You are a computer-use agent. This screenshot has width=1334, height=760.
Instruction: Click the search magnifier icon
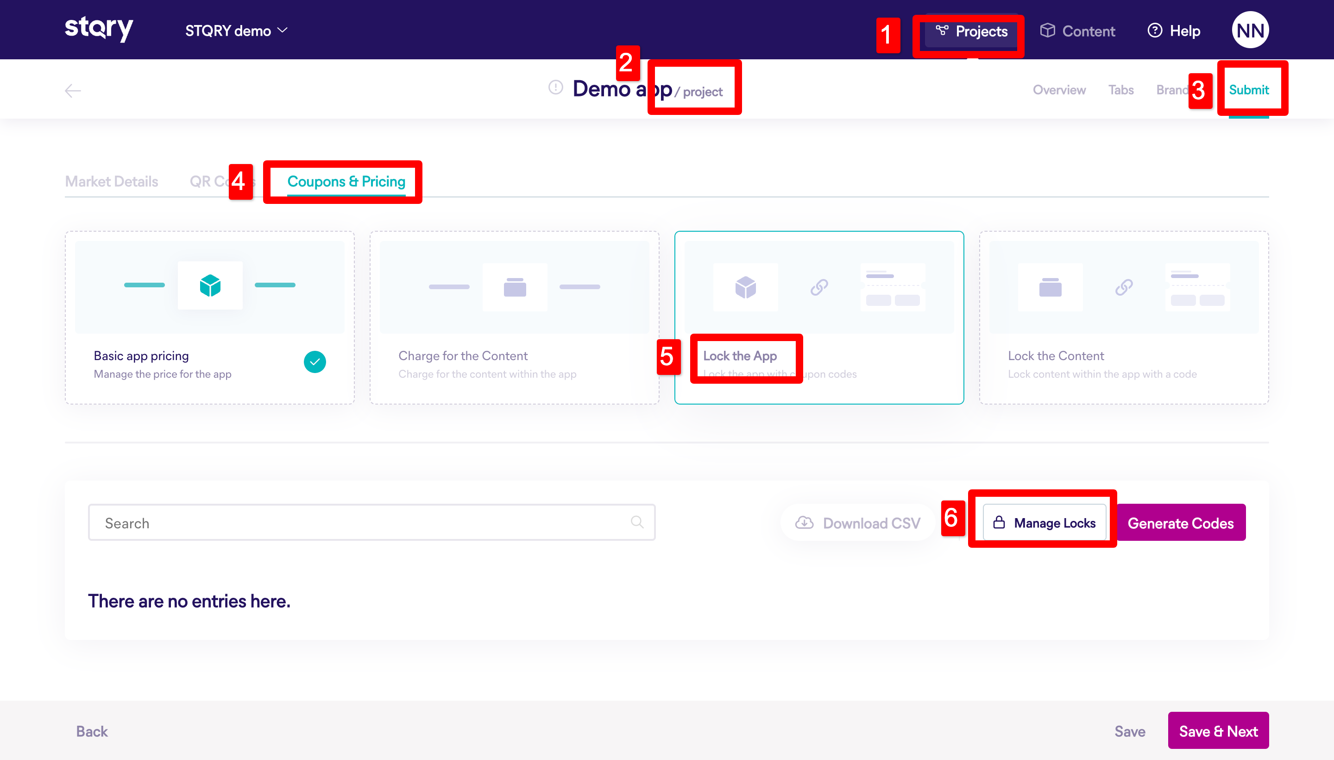pos(636,522)
